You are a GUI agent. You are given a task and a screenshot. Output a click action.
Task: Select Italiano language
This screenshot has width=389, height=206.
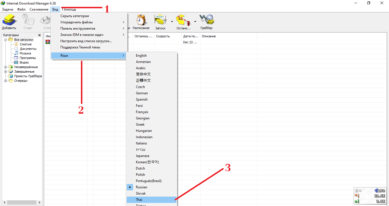point(152,143)
